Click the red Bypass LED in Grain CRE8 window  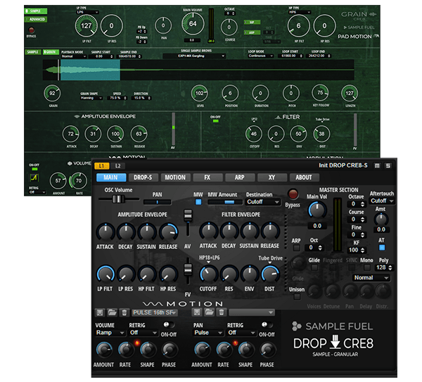tap(32, 30)
